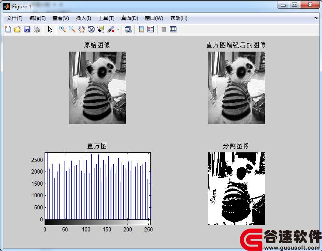Viewport: 322px width, 251px height.
Task: Dock the figure using the corner arrow
Action: click(316, 18)
